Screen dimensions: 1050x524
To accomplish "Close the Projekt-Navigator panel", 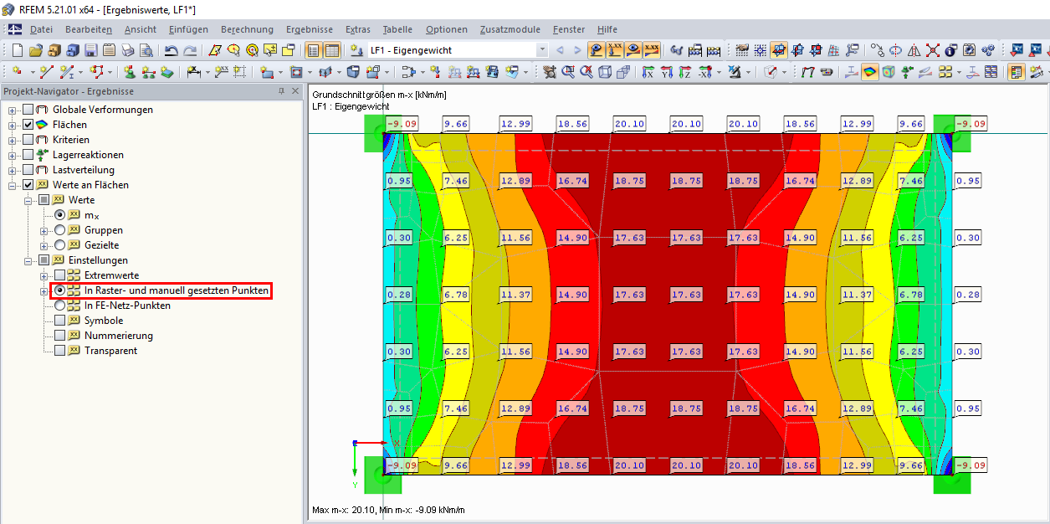I will [x=295, y=91].
